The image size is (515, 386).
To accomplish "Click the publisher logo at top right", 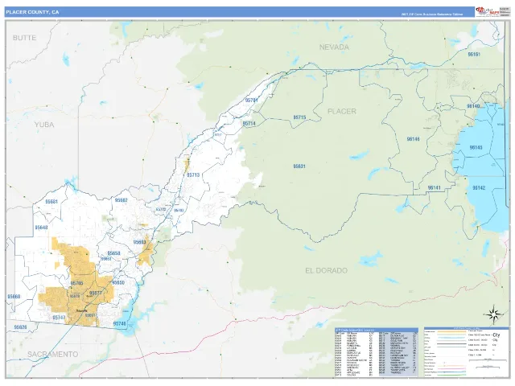I will tap(487, 12).
